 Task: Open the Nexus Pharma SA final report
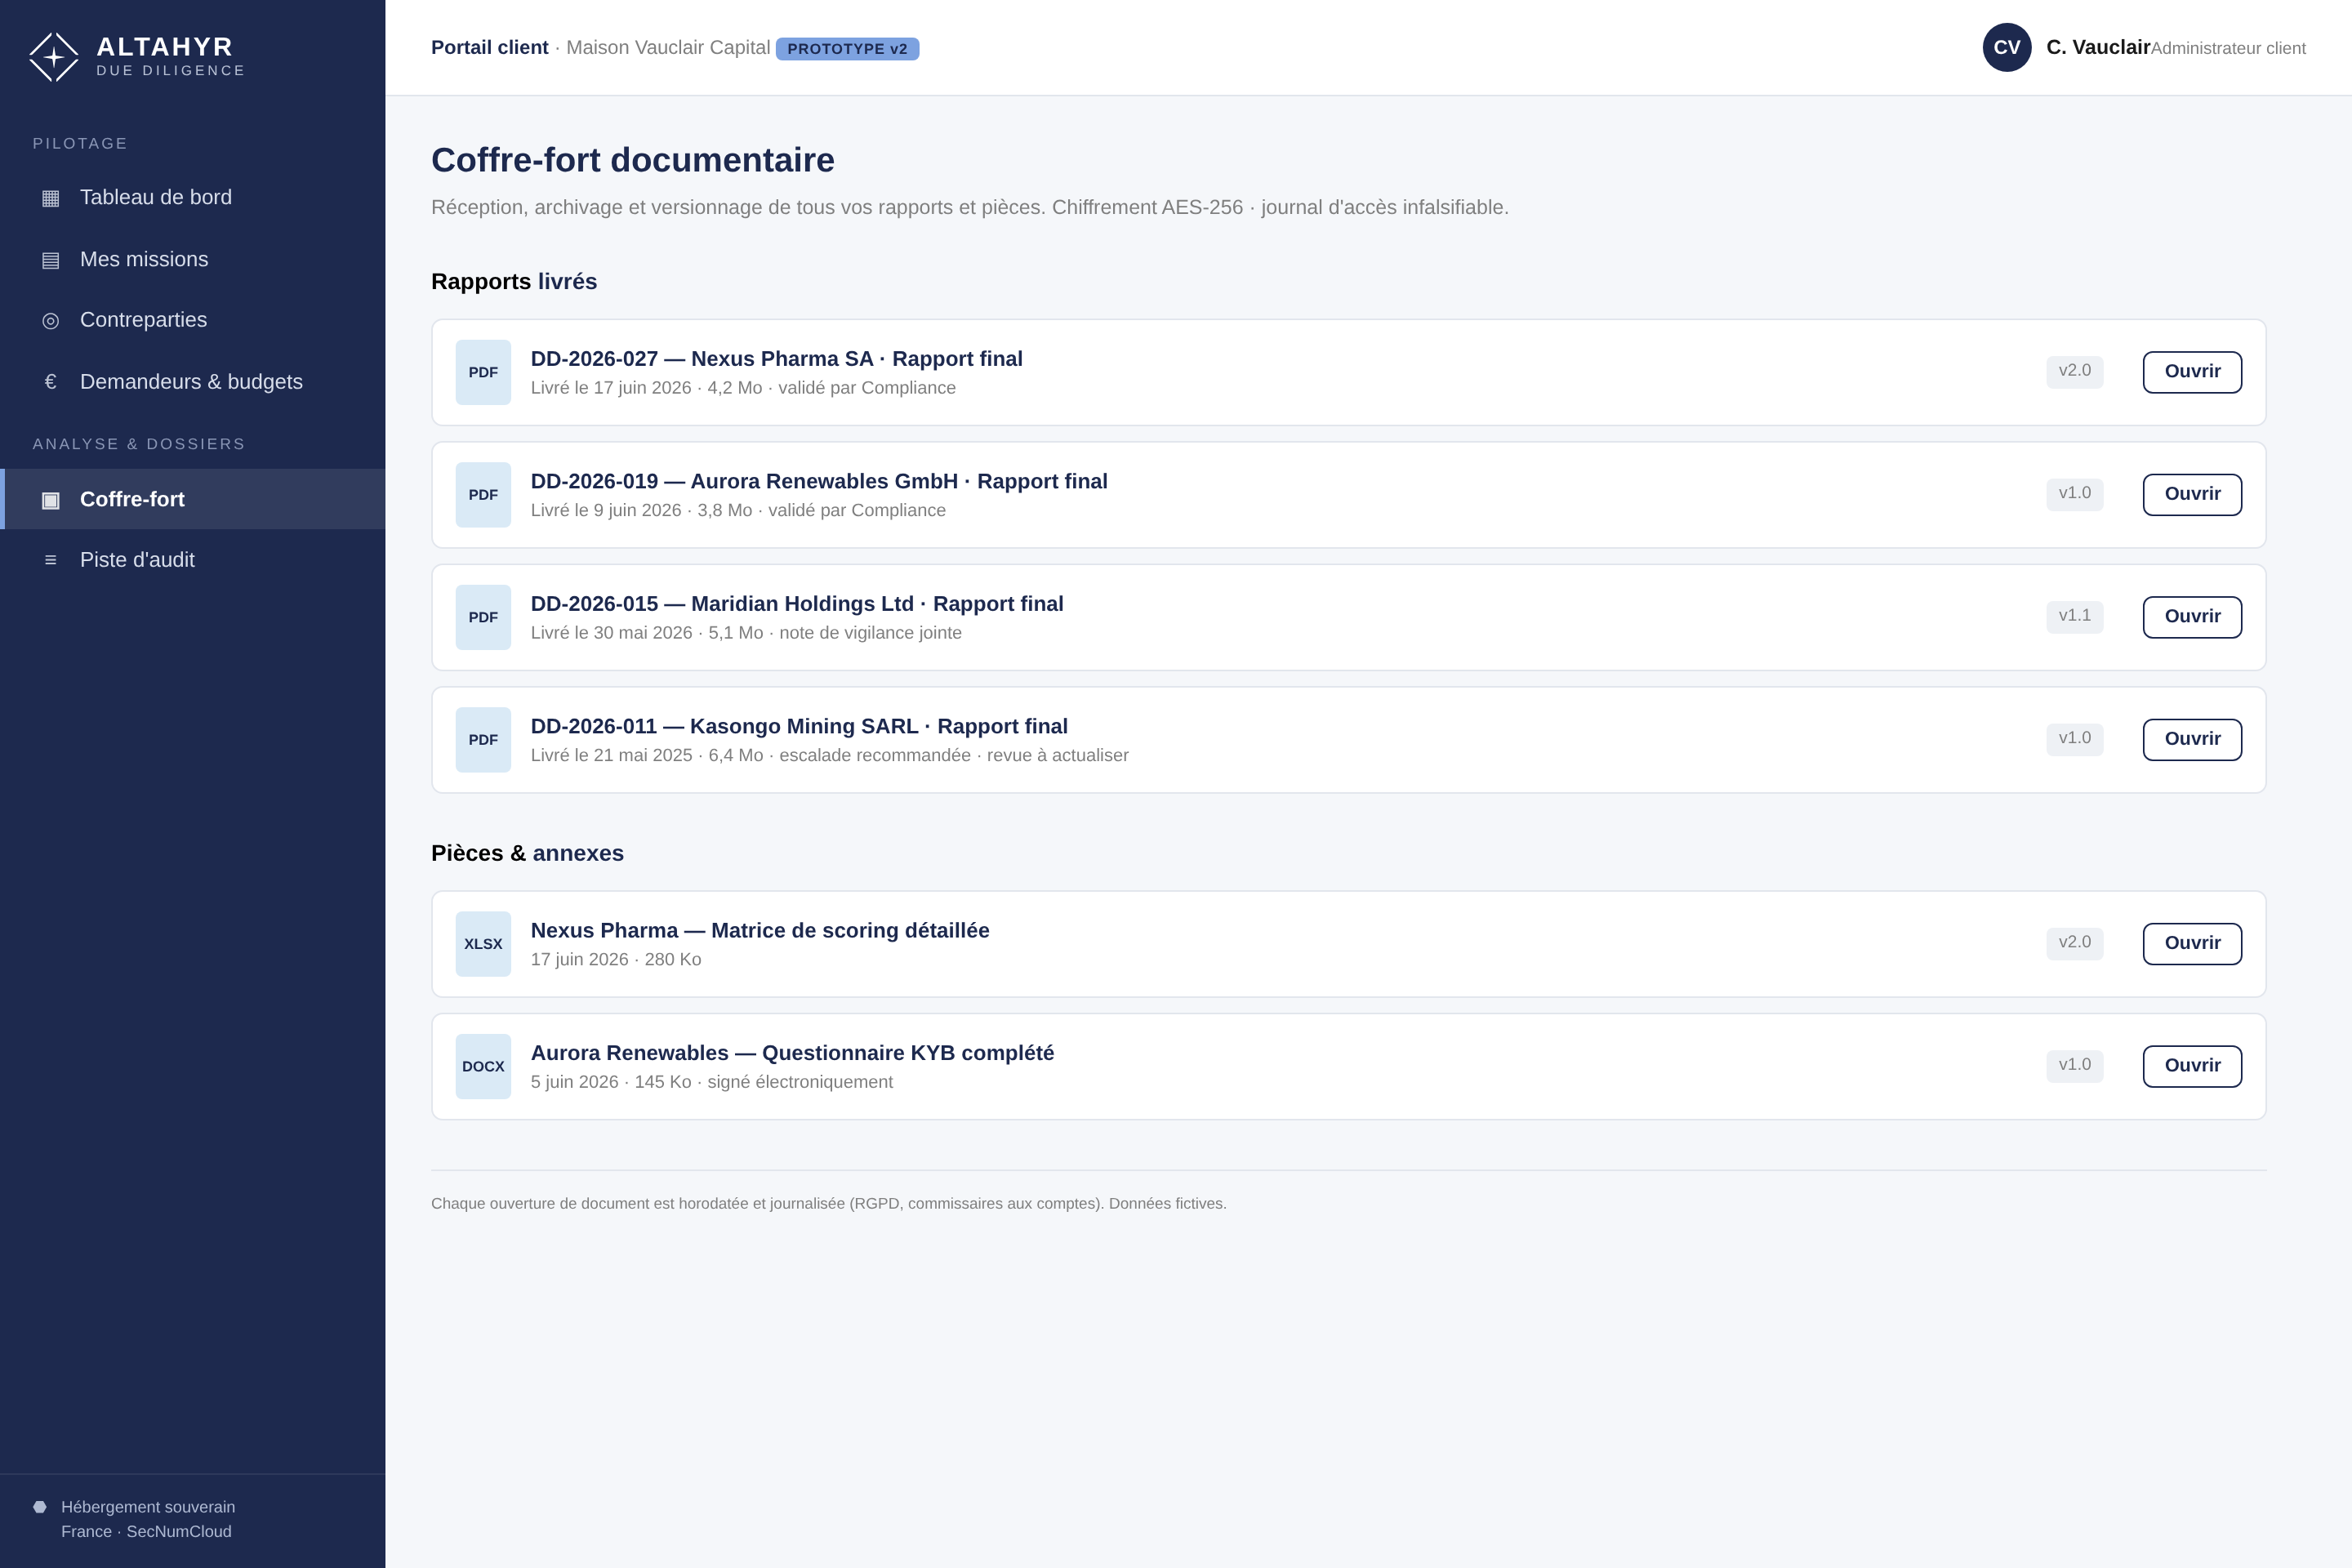coord(2192,372)
